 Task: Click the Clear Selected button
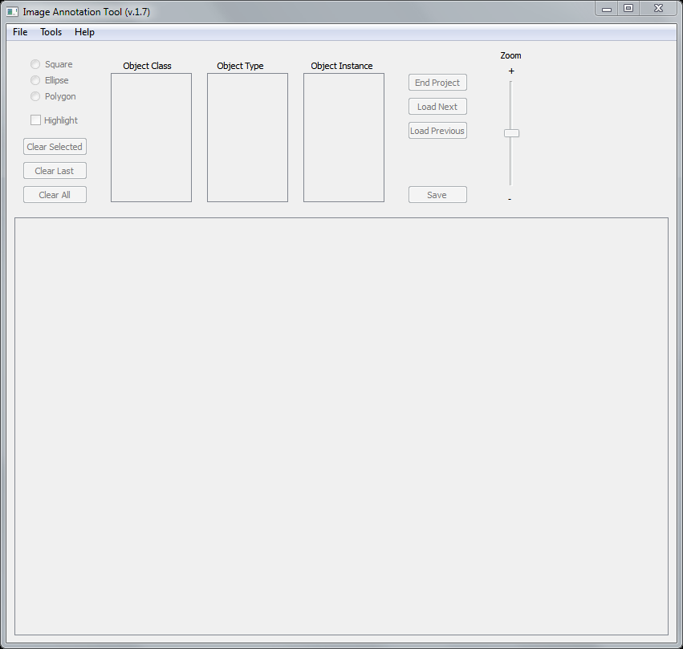[55, 147]
